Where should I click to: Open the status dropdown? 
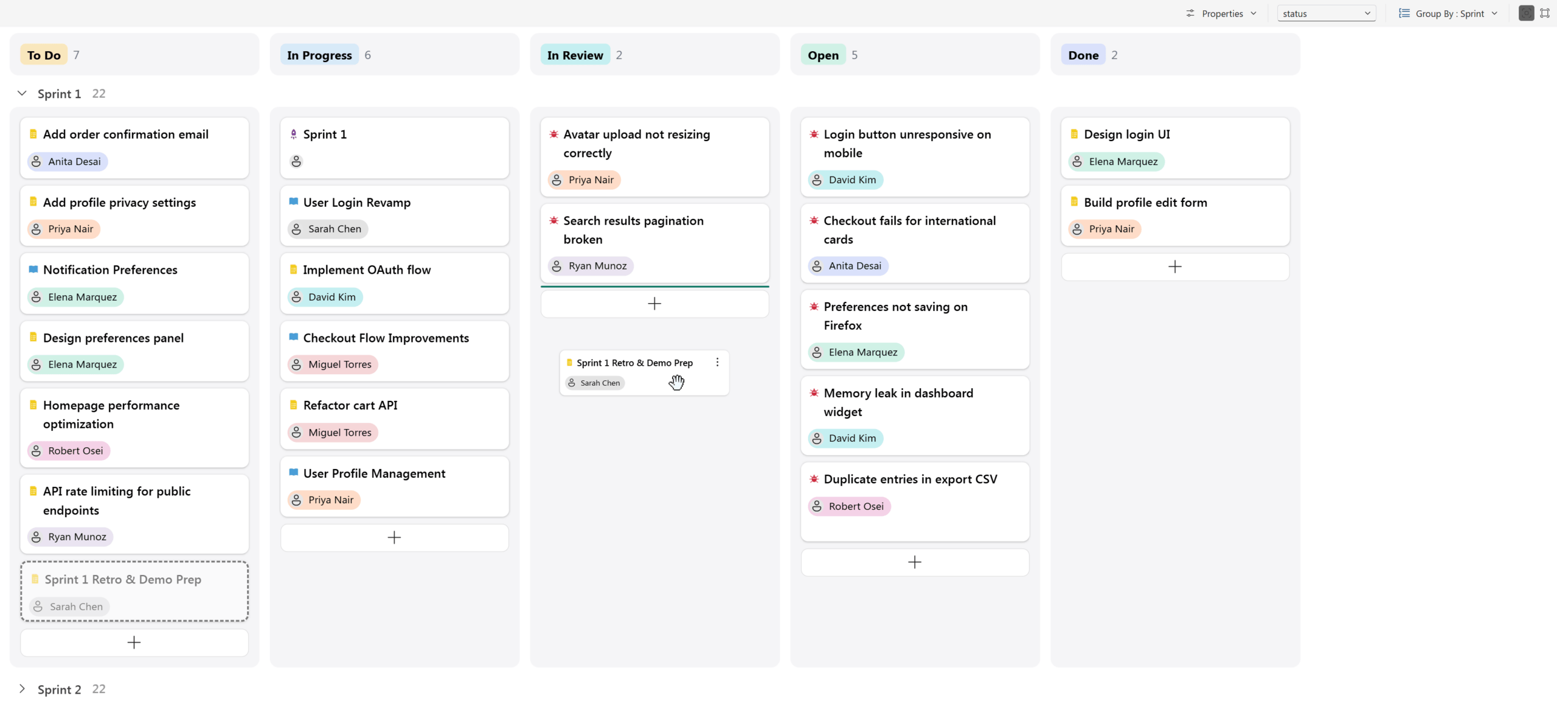coord(1326,13)
